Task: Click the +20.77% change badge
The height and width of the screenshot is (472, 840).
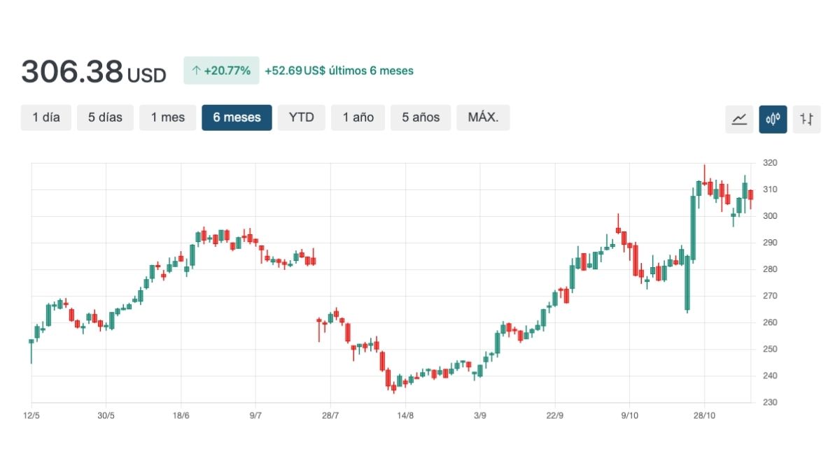Action: click(221, 71)
